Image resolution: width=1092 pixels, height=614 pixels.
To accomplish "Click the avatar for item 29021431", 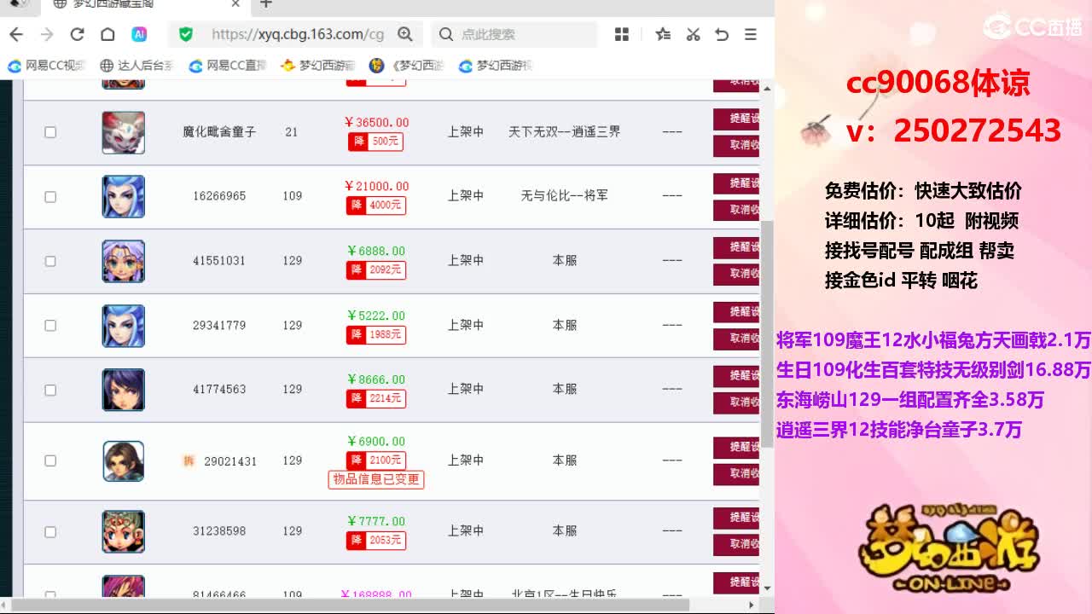I will click(x=124, y=460).
